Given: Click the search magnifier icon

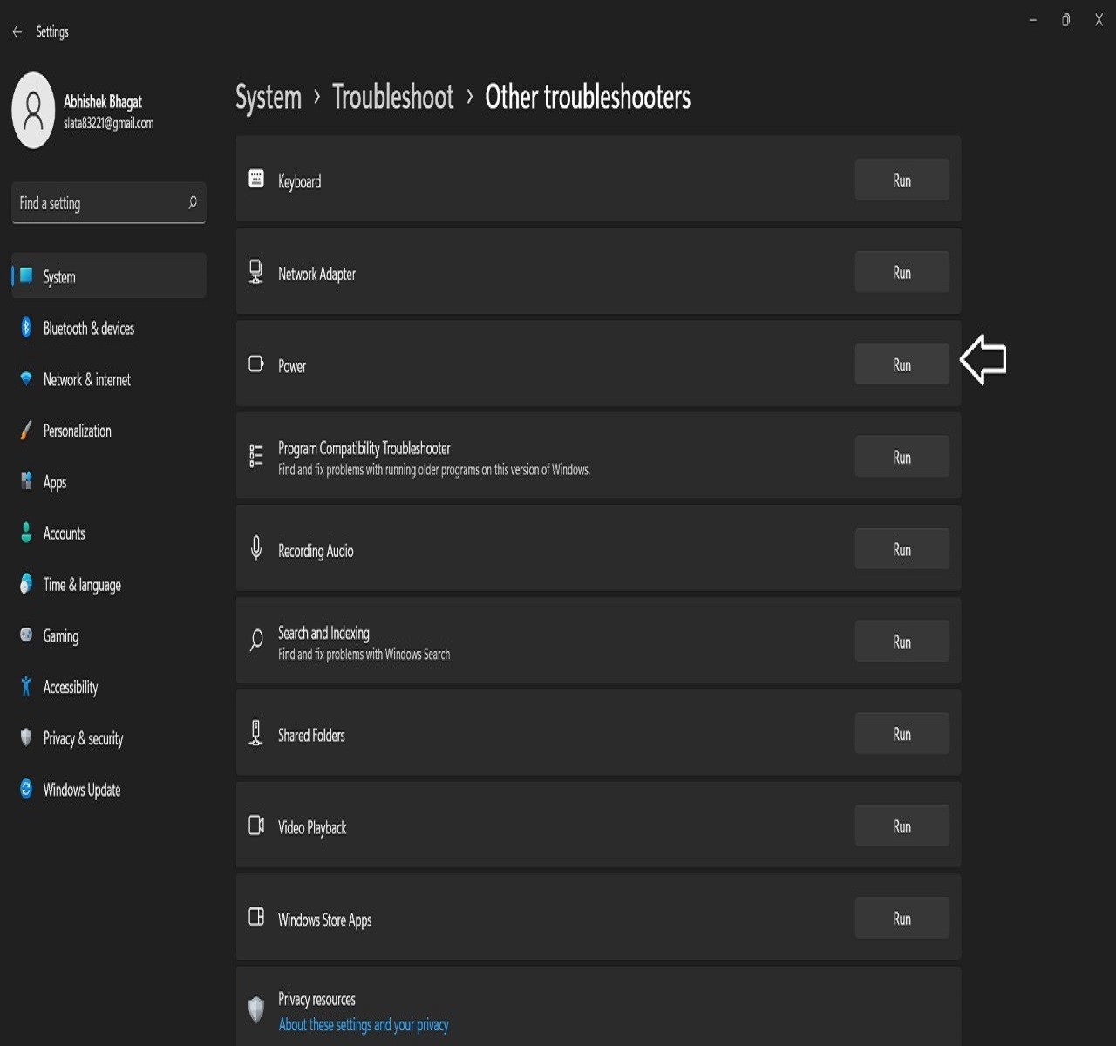Looking at the screenshot, I should 193,202.
